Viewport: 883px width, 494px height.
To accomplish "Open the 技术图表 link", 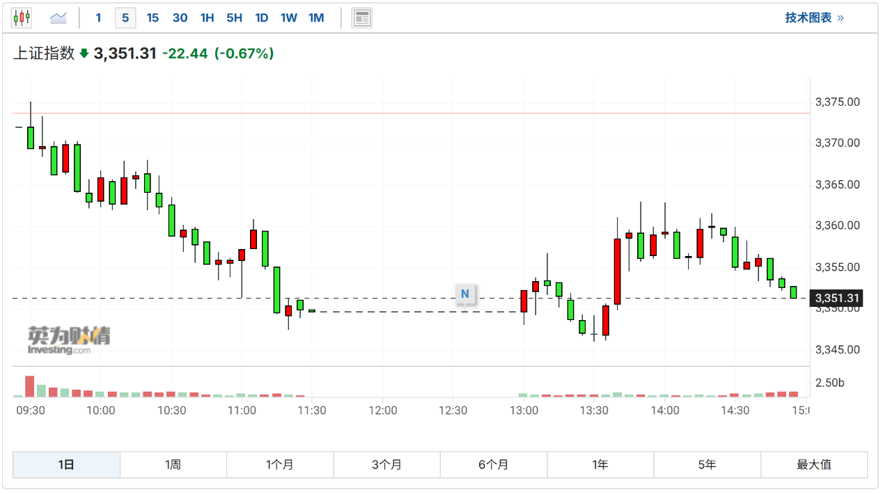I will pyautogui.click(x=815, y=17).
